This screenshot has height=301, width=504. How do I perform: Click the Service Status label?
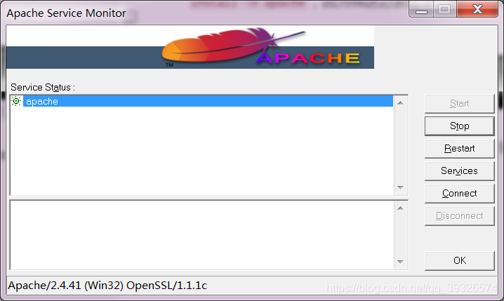(x=43, y=88)
